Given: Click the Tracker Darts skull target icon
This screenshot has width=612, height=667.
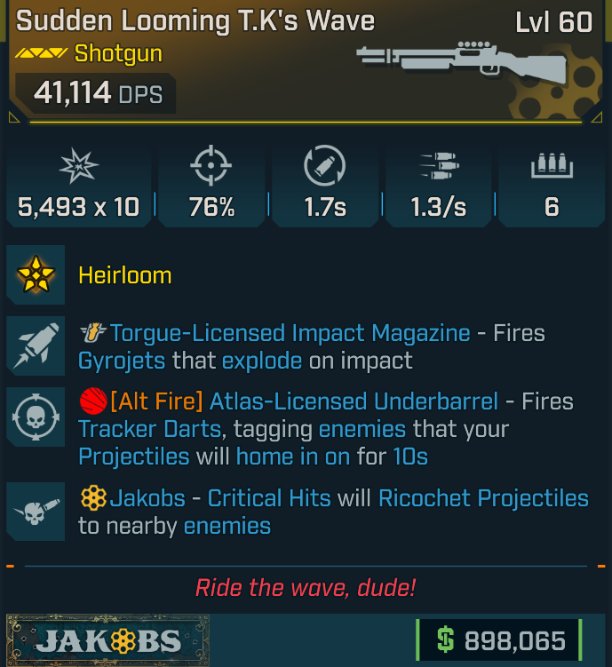Looking at the screenshot, I should 36,417.
